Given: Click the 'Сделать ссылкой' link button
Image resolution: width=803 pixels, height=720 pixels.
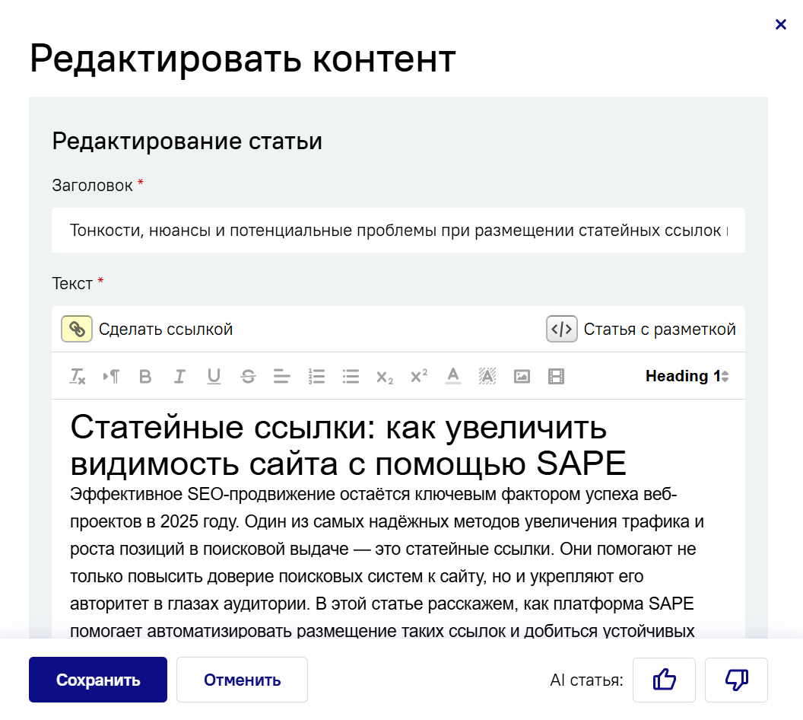Looking at the screenshot, I should (148, 329).
